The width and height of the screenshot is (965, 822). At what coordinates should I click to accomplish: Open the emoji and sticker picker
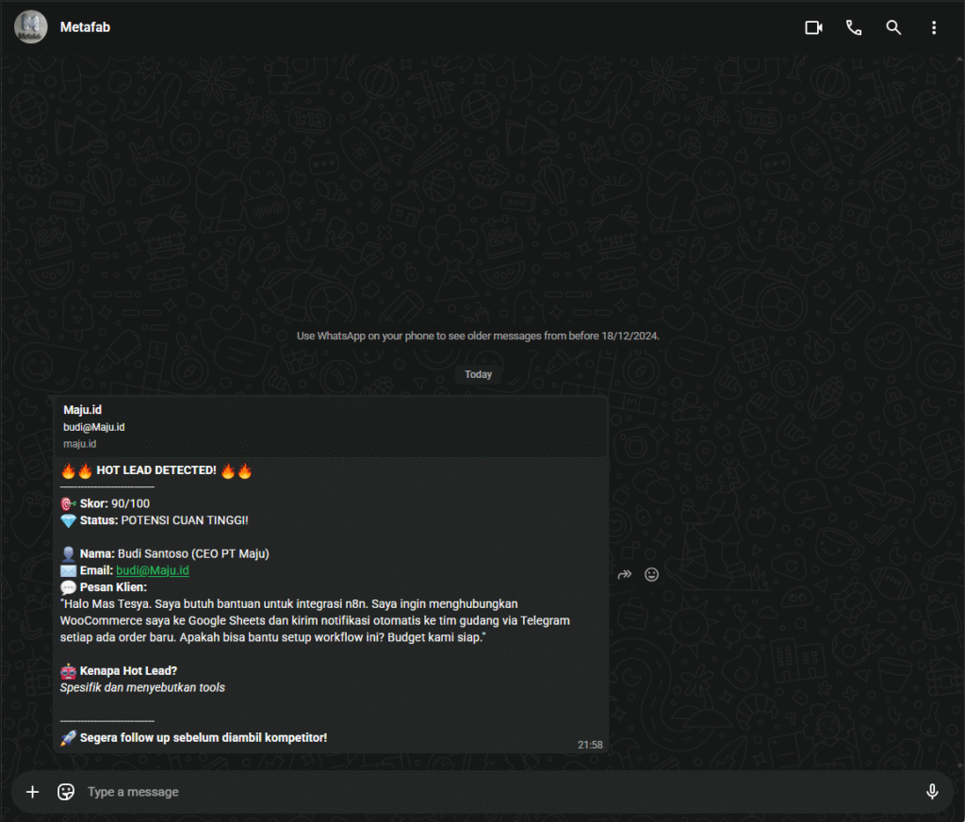pos(66,792)
